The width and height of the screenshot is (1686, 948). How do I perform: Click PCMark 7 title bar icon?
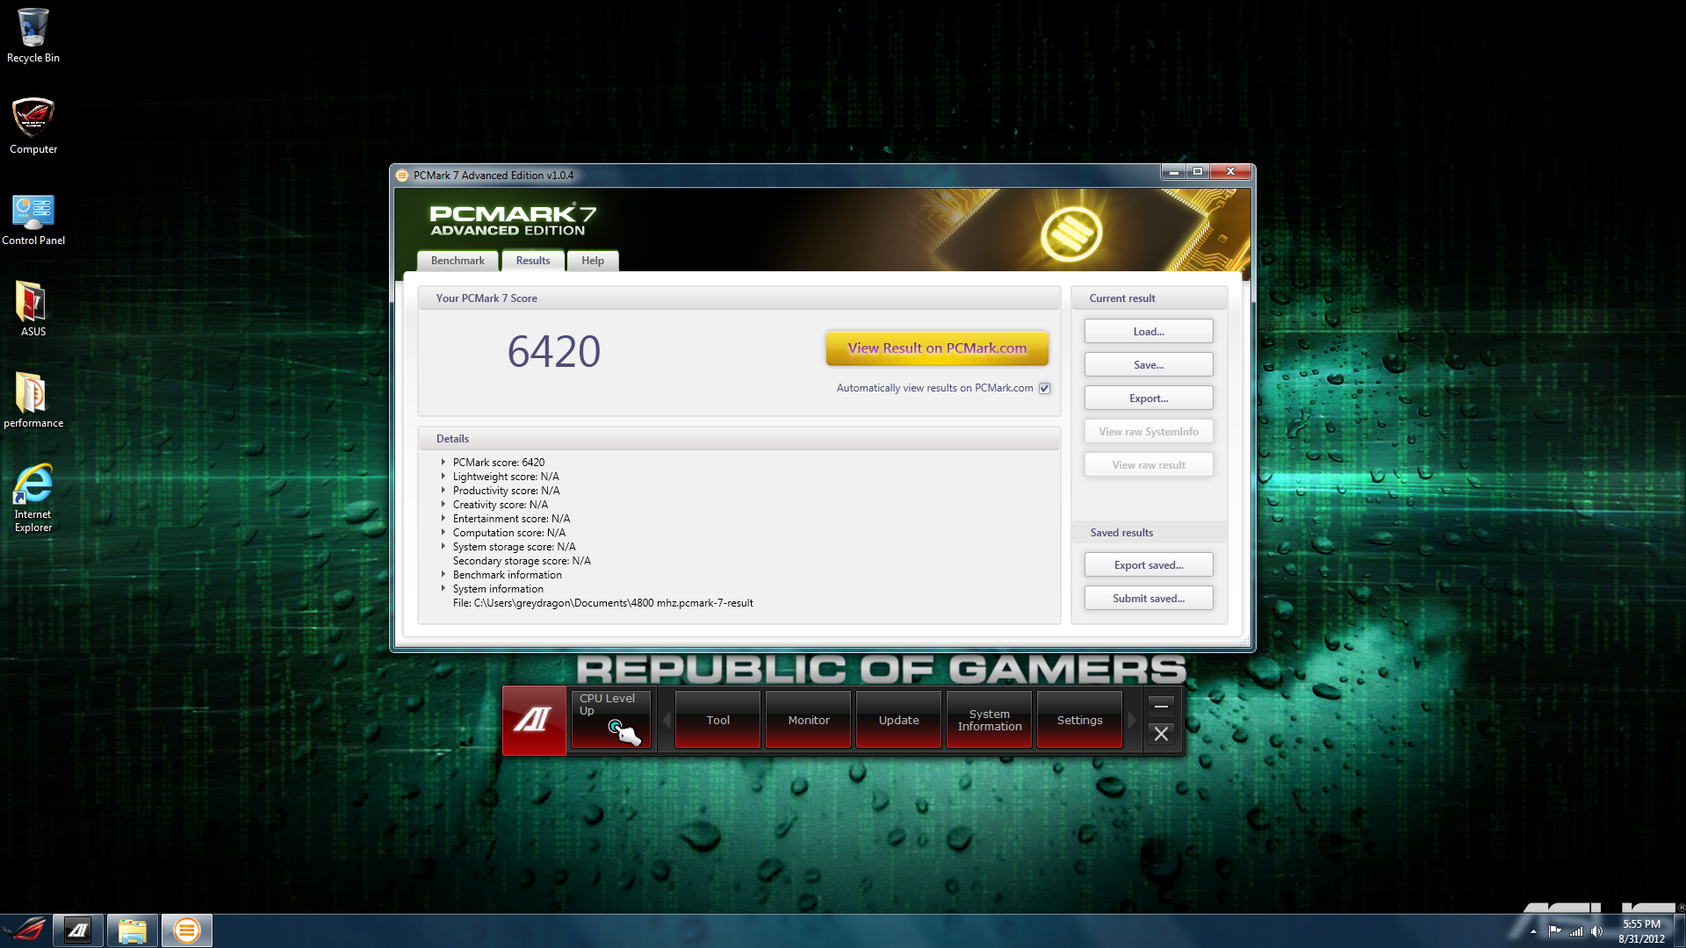click(402, 176)
